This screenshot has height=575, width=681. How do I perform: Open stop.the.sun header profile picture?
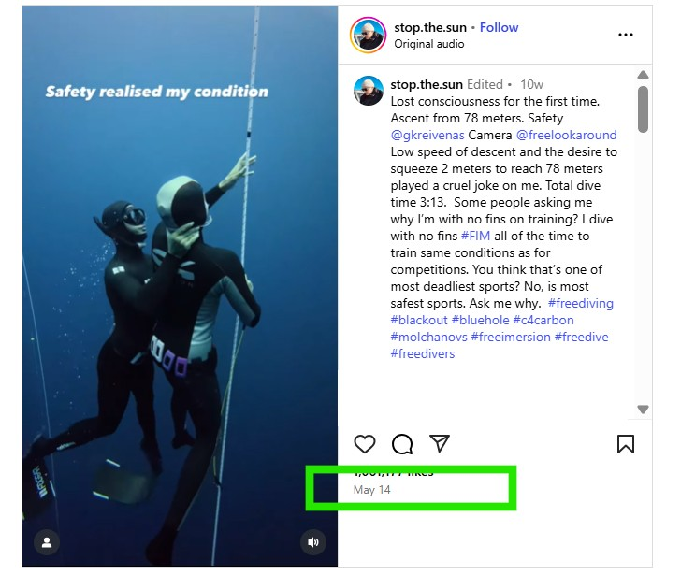(368, 36)
